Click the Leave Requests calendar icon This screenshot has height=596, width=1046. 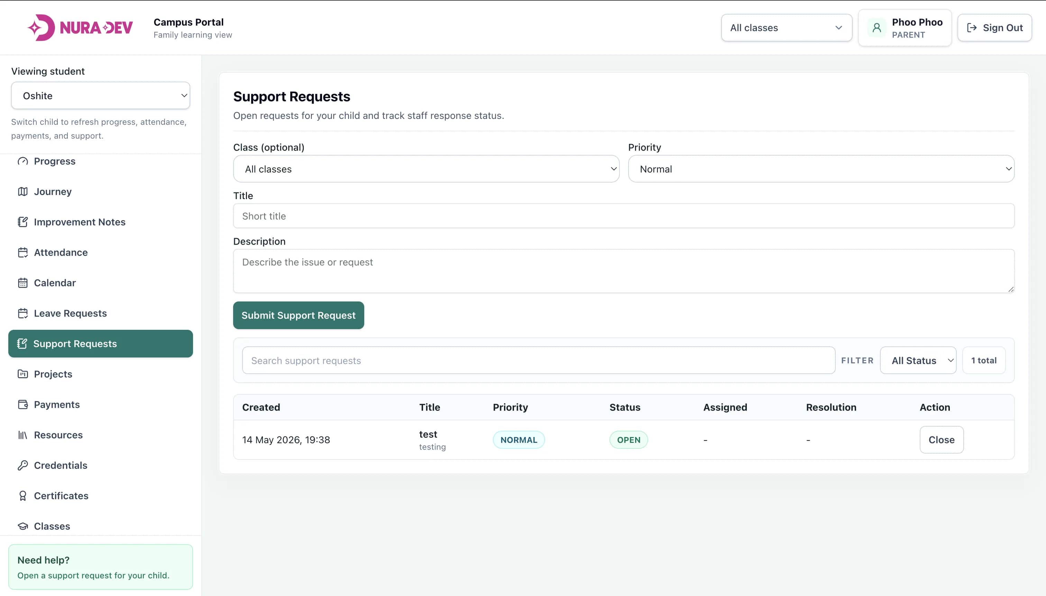pyautogui.click(x=23, y=313)
